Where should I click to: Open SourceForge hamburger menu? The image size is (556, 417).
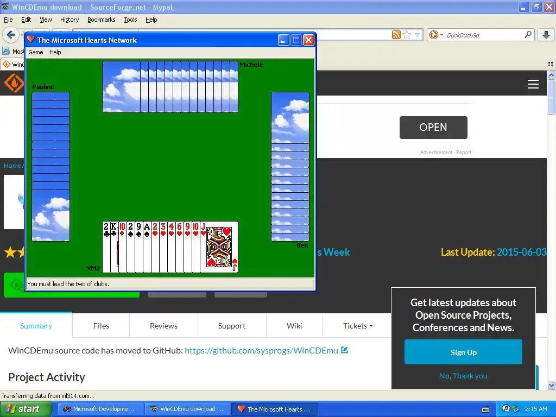pyautogui.click(x=533, y=84)
